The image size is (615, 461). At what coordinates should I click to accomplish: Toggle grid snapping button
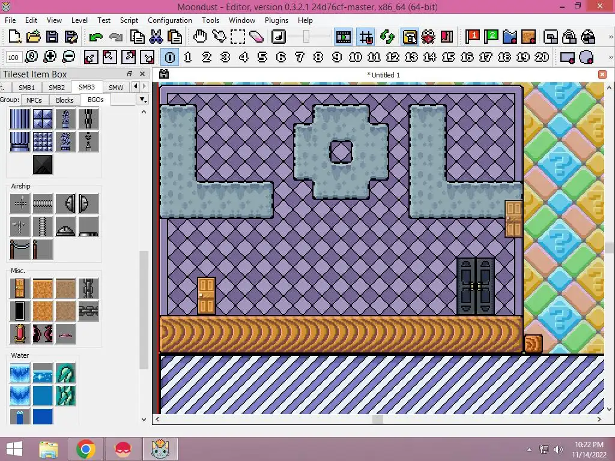[x=366, y=37]
